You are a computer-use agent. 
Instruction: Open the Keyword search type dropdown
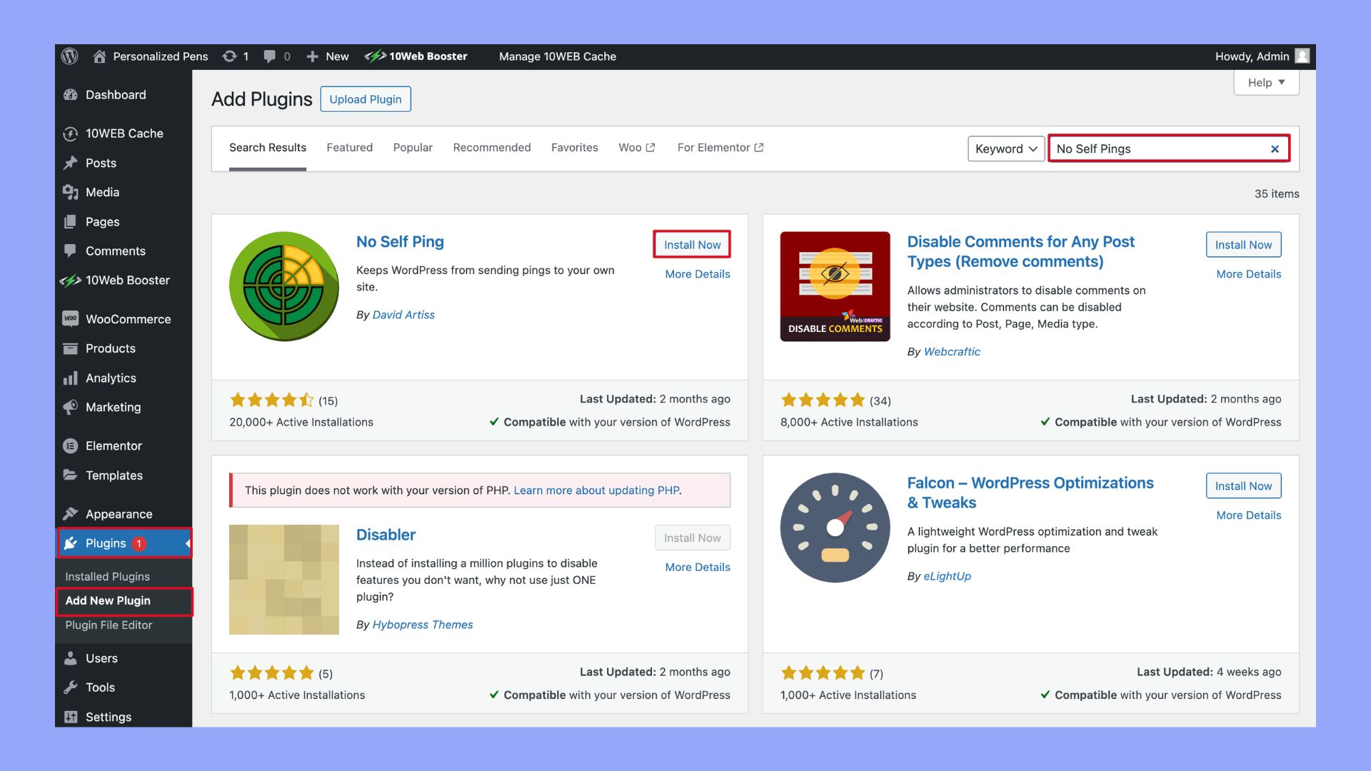[1005, 148]
